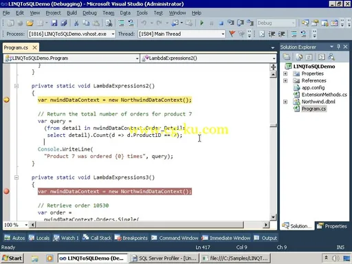Click the Save All icon

pyautogui.click(x=64, y=23)
